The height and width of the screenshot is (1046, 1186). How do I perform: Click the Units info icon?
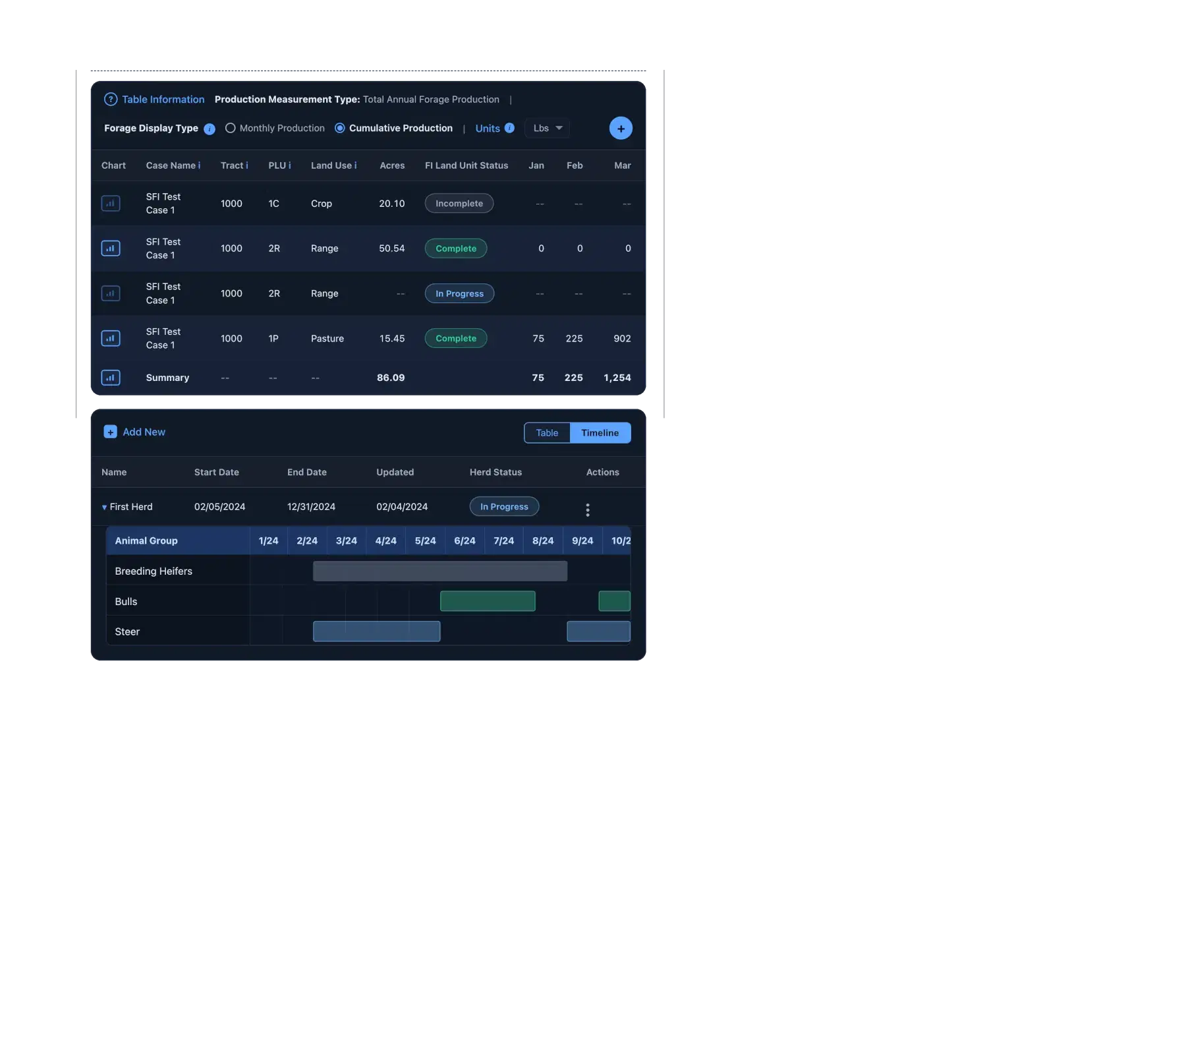[509, 128]
